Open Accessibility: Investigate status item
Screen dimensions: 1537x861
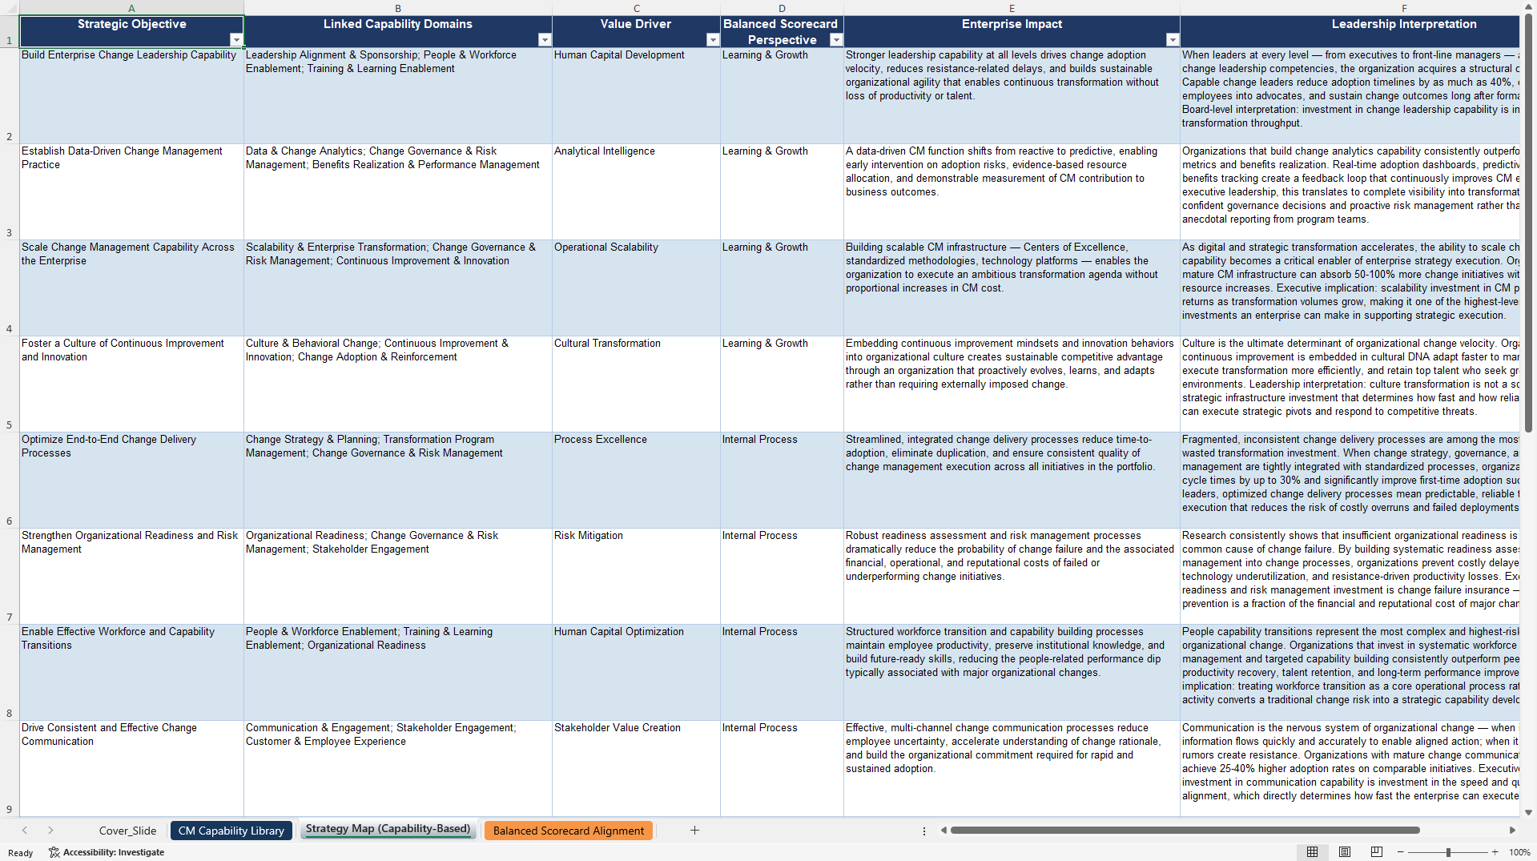(x=107, y=852)
